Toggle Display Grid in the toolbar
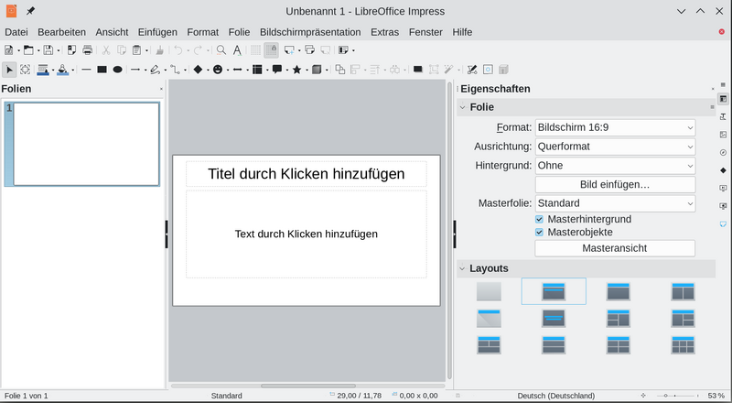The image size is (732, 403). coord(255,50)
